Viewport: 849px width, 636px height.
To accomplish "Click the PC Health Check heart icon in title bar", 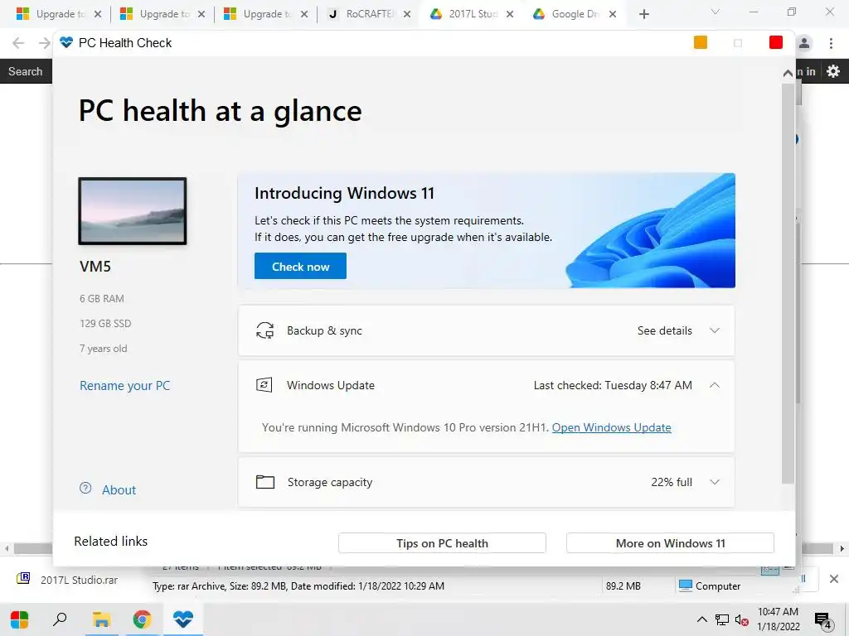I will (x=66, y=42).
